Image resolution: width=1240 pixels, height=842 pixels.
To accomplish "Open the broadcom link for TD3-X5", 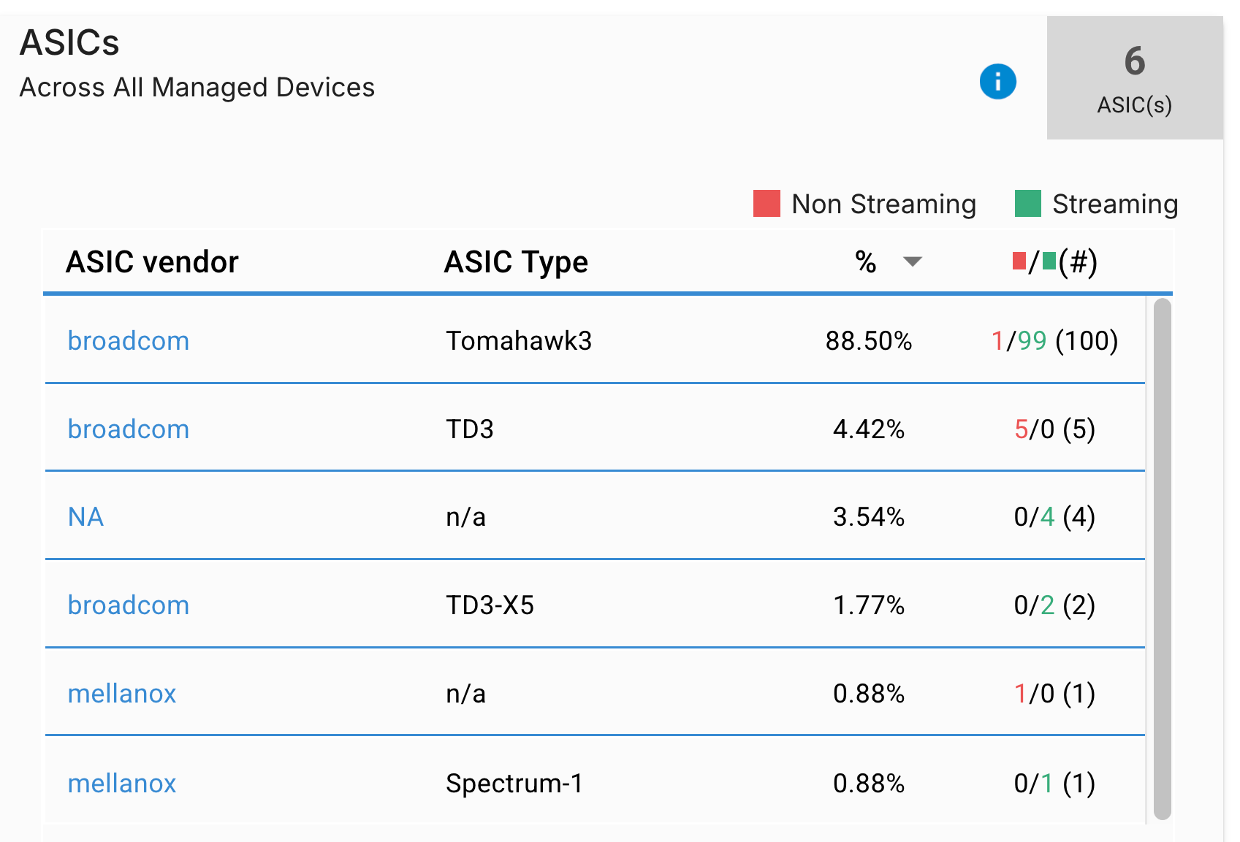I will point(129,605).
